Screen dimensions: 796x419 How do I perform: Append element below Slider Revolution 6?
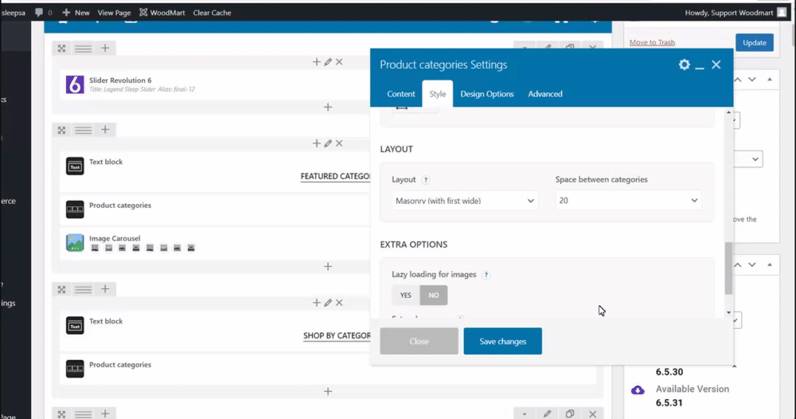[x=328, y=108]
